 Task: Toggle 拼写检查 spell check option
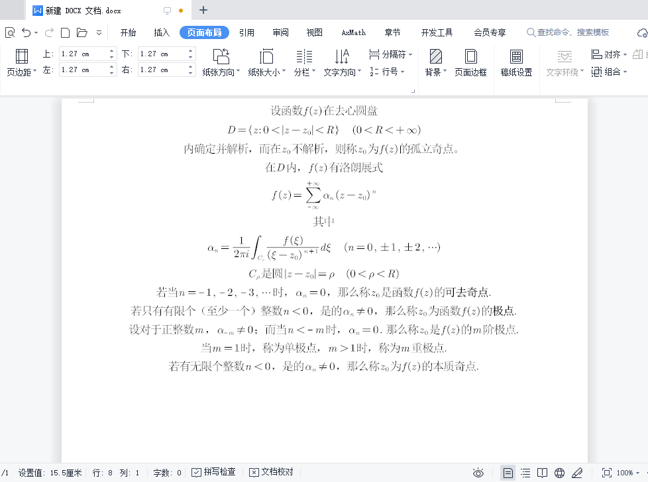(213, 472)
